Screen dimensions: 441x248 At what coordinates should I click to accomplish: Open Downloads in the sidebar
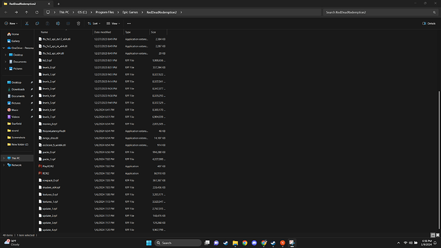tap(18, 89)
